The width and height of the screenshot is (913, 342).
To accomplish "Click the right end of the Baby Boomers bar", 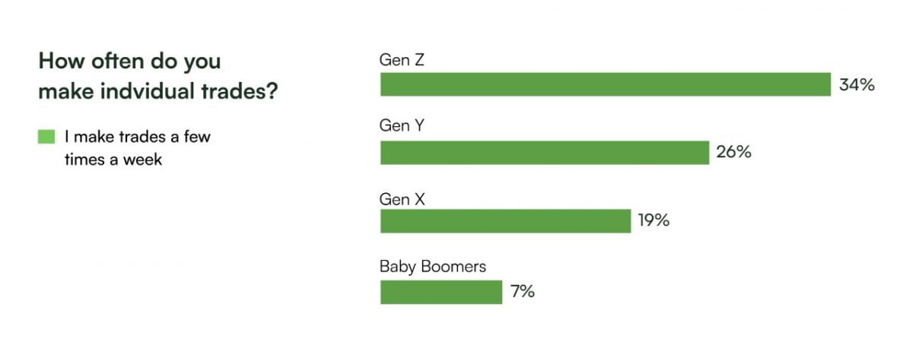I will 499,292.
